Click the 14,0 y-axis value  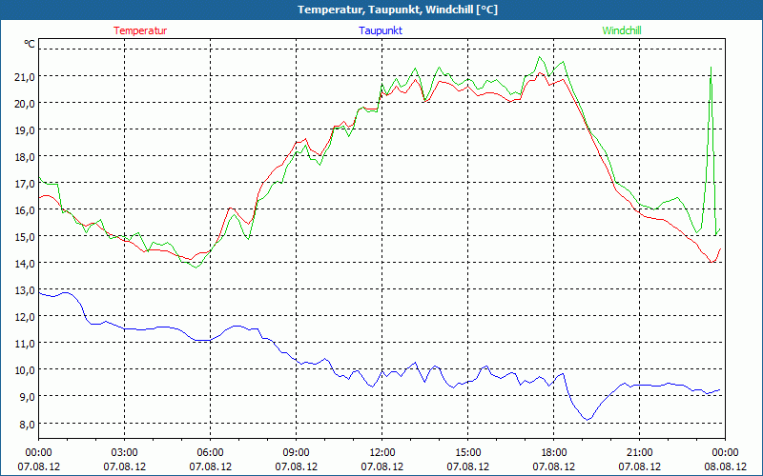click(26, 264)
